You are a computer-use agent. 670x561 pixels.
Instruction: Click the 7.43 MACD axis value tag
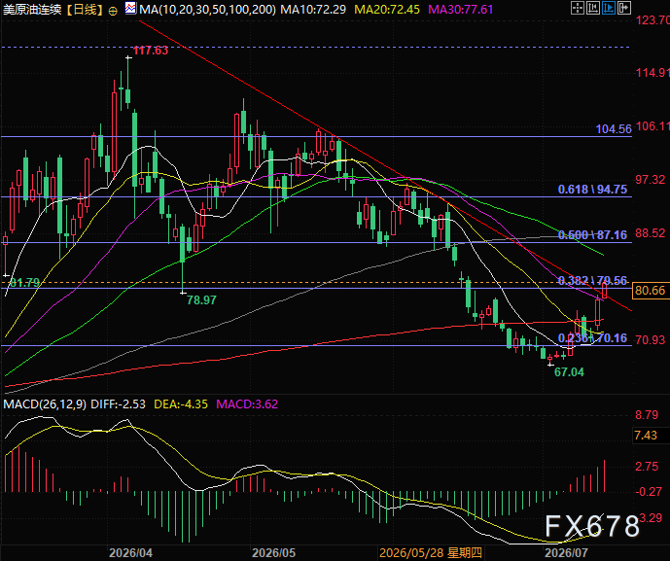coord(646,436)
